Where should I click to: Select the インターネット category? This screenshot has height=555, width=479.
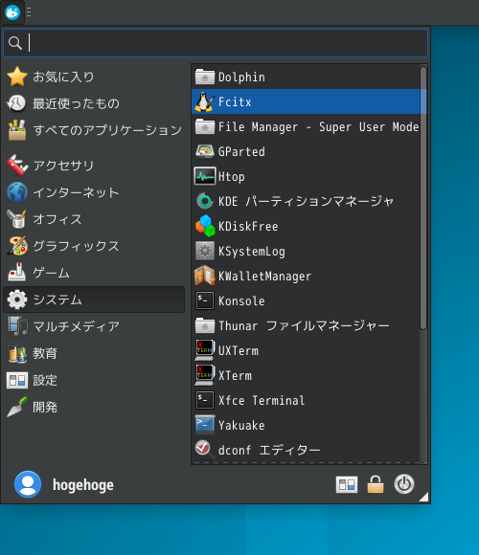pos(94,192)
